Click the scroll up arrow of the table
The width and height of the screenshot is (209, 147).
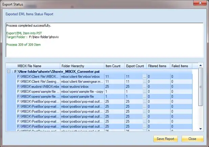(201, 65)
